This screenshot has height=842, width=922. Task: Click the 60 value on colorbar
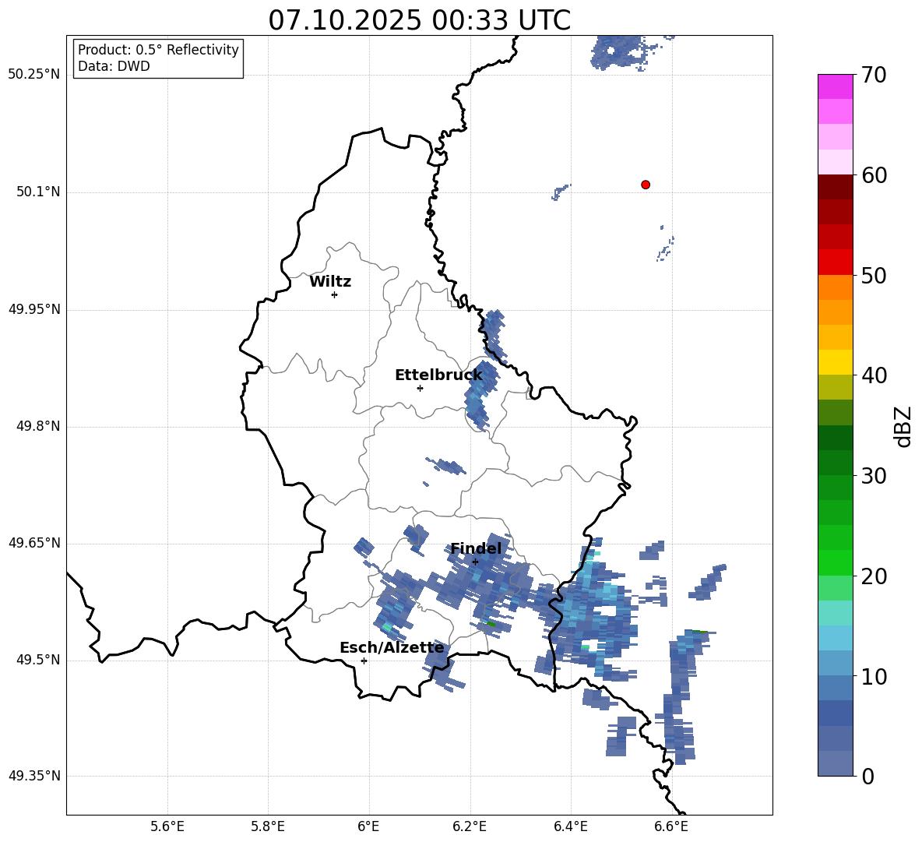pos(874,175)
